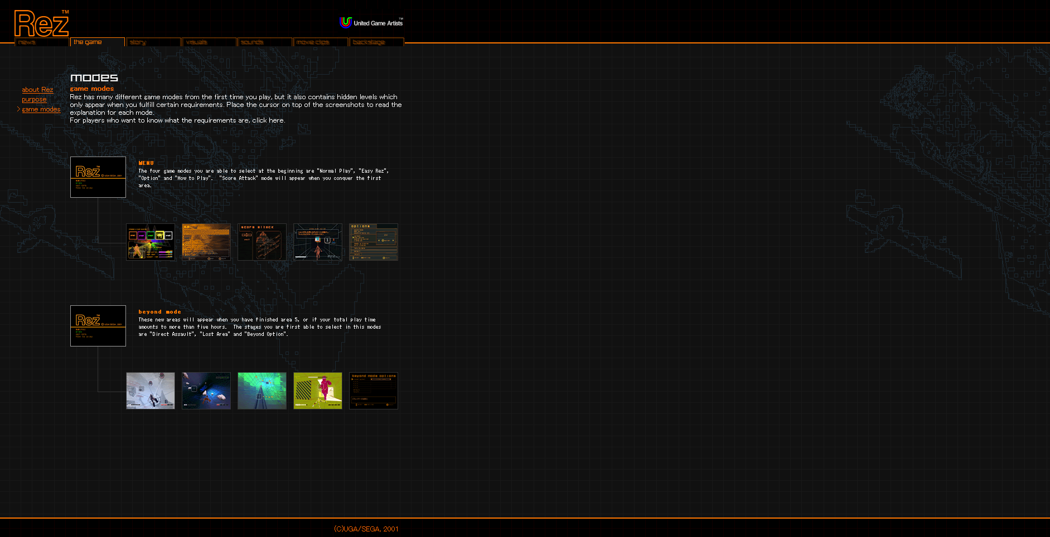Open the backstage tab

[376, 42]
